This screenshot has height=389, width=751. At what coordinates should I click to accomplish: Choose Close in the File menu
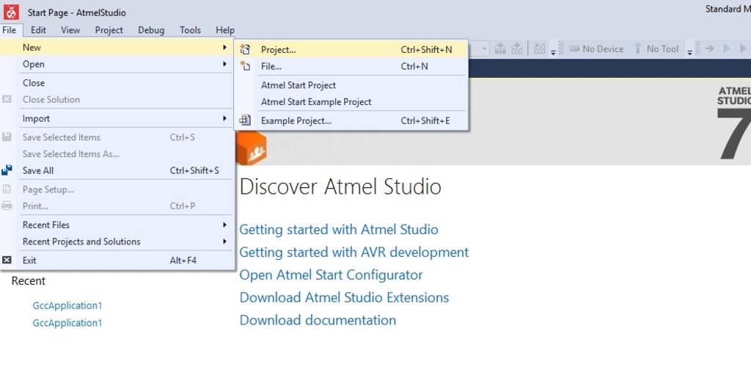tap(117, 82)
